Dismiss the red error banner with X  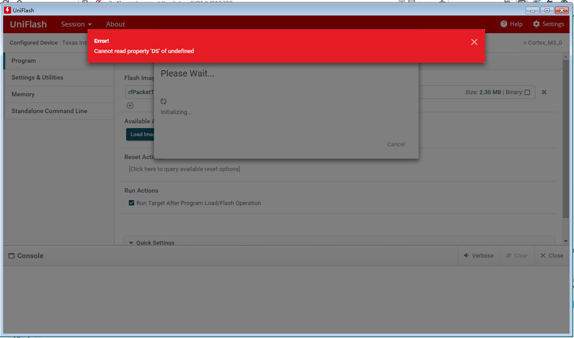pos(474,42)
